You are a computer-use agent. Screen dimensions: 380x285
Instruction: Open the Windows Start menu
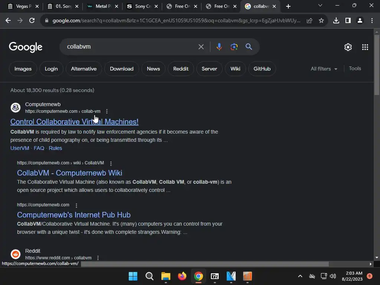[133, 276]
